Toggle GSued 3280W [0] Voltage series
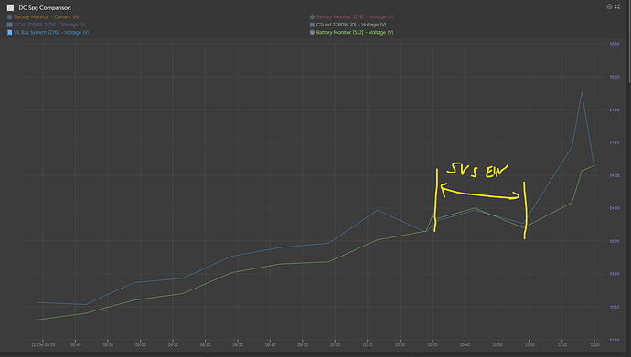The image size is (631, 357). click(351, 25)
